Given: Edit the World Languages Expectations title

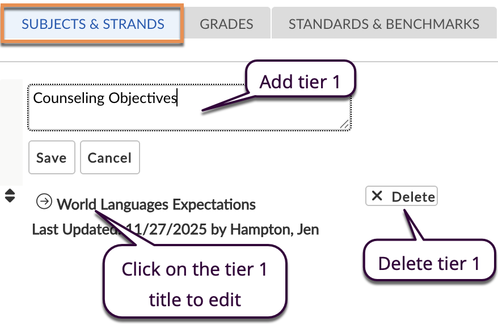Looking at the screenshot, I should [x=157, y=204].
